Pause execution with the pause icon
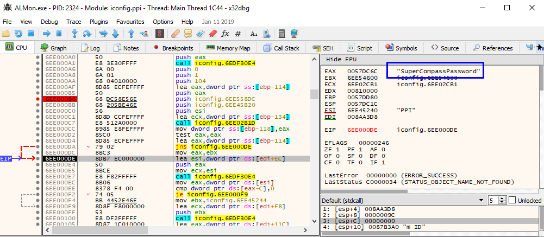Screen dimensions: 544x237 [x=59, y=34]
